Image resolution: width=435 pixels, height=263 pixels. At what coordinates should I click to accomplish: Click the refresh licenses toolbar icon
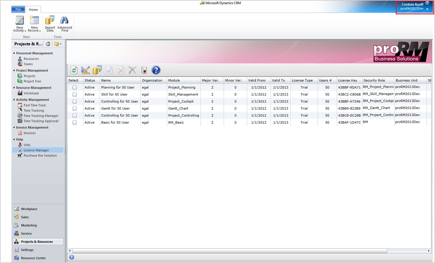click(74, 70)
